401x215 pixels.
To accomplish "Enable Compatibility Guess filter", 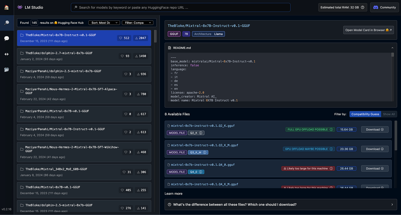I will (x=365, y=114).
